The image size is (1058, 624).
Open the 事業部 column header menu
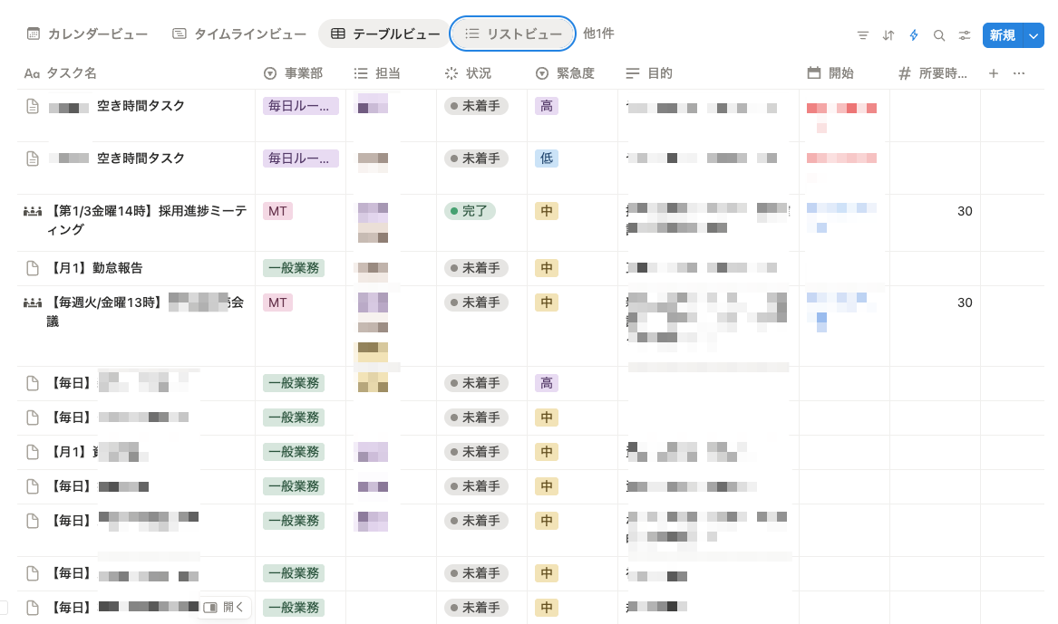[x=301, y=72]
